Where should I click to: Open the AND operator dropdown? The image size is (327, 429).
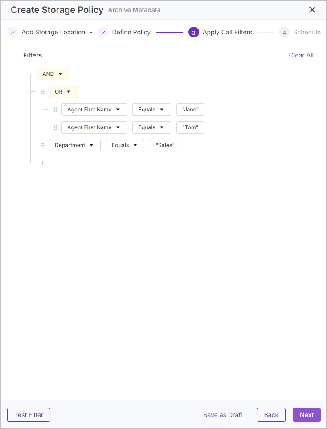click(53, 74)
